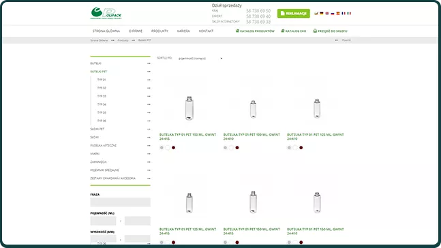
Task: Select grey swatch for 125 ml 24/410 bottle
Action: [289, 148]
